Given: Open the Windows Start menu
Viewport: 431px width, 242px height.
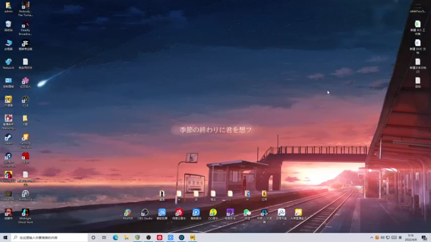Looking at the screenshot, I should point(5,237).
